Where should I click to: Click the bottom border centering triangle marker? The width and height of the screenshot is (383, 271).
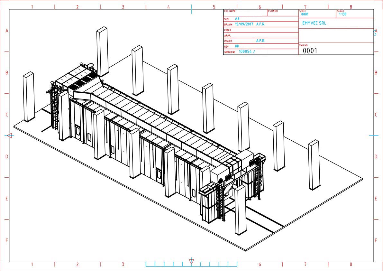coord(191,261)
